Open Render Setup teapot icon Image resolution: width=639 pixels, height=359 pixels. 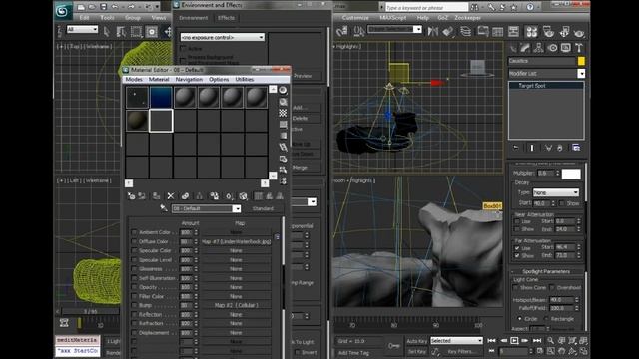click(548, 31)
